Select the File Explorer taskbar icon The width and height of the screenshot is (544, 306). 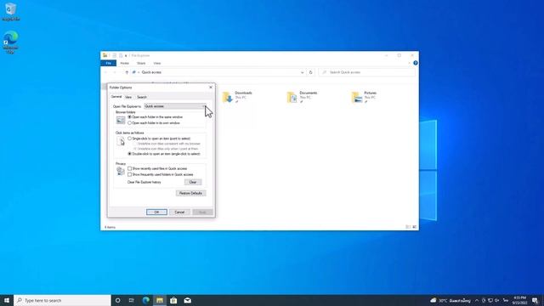[x=160, y=300]
